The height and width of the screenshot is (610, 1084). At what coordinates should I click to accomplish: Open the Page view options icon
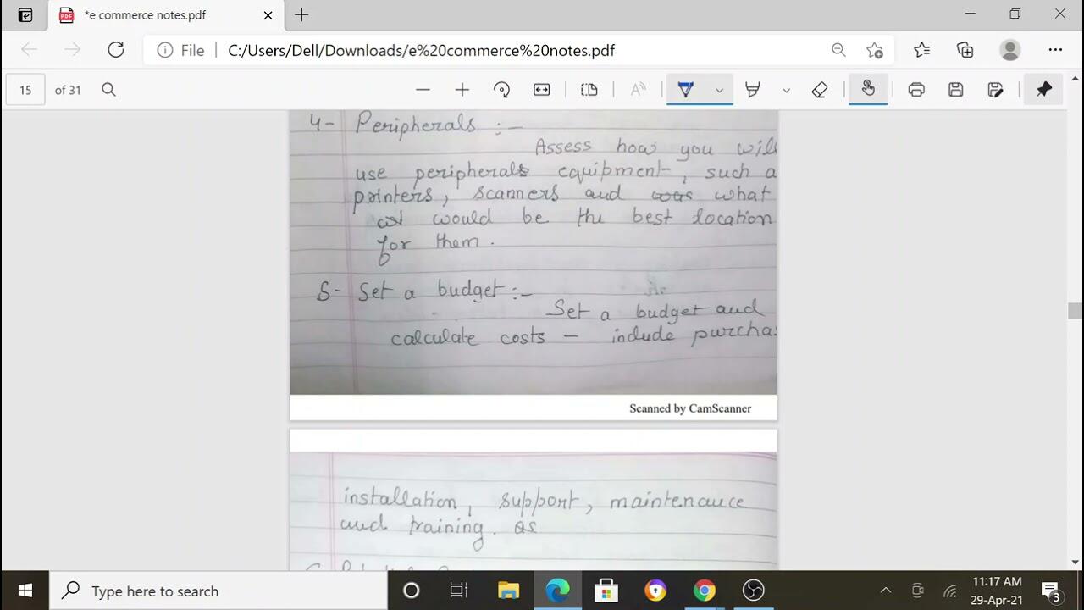click(x=589, y=89)
